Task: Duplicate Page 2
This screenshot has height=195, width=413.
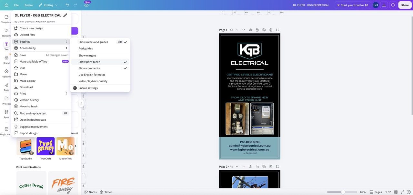Action: click(264, 167)
